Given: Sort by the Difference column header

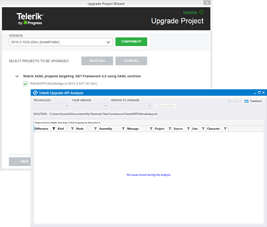Looking at the screenshot, I should [41, 129].
